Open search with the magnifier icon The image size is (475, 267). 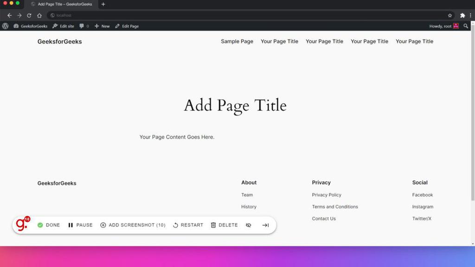tap(466, 26)
